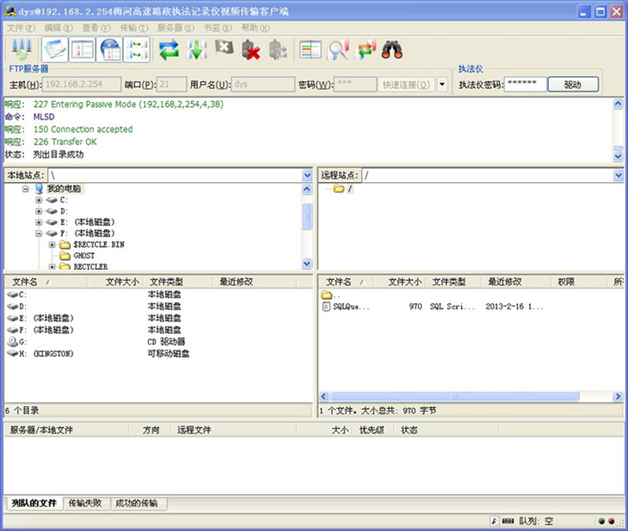Open the 服务器 menu
Viewport: 628px width, 531px height.
pos(172,28)
